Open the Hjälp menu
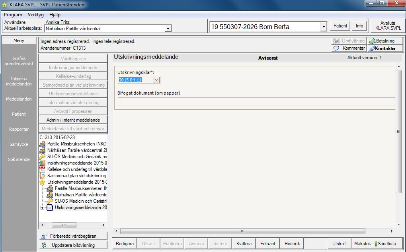Image resolution: width=406 pixels, height=252 pixels. (x=55, y=15)
